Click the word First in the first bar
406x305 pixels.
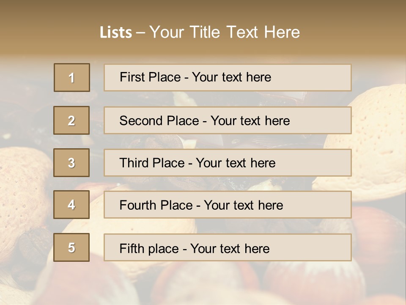[131, 77]
